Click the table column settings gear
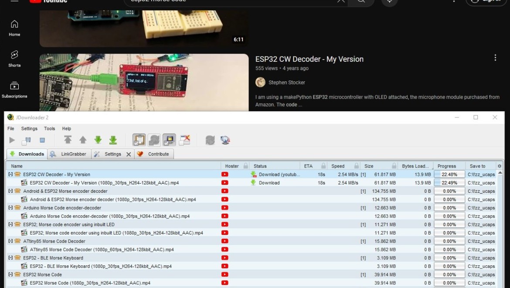 click(500, 166)
